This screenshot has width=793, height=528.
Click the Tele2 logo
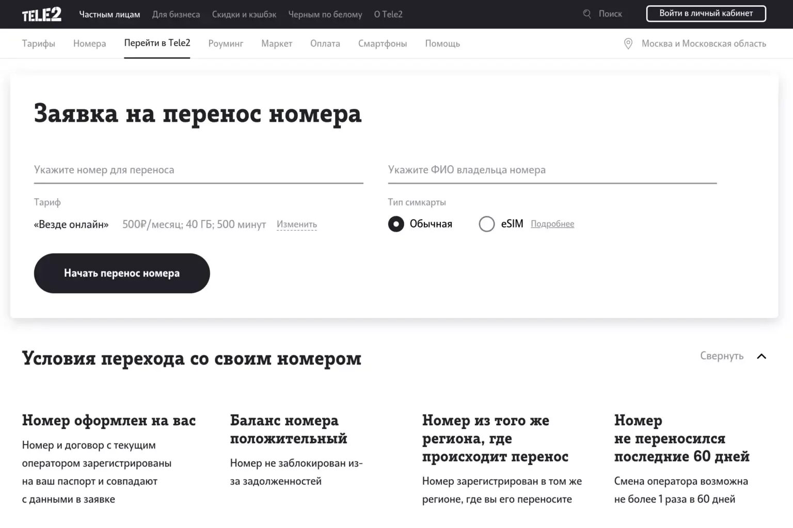click(x=41, y=14)
